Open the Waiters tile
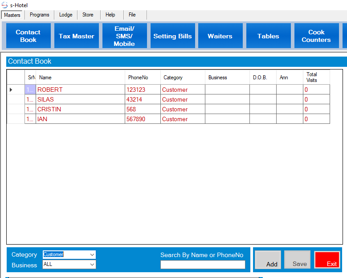Viewport: 347px width, 278px height. tap(220, 36)
